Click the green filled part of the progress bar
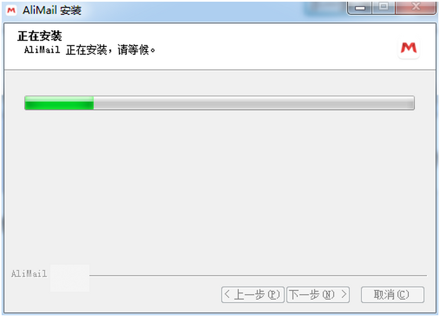 coord(59,103)
